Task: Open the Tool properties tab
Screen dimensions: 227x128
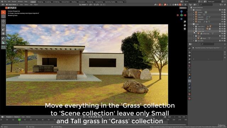Action: coord(189,48)
